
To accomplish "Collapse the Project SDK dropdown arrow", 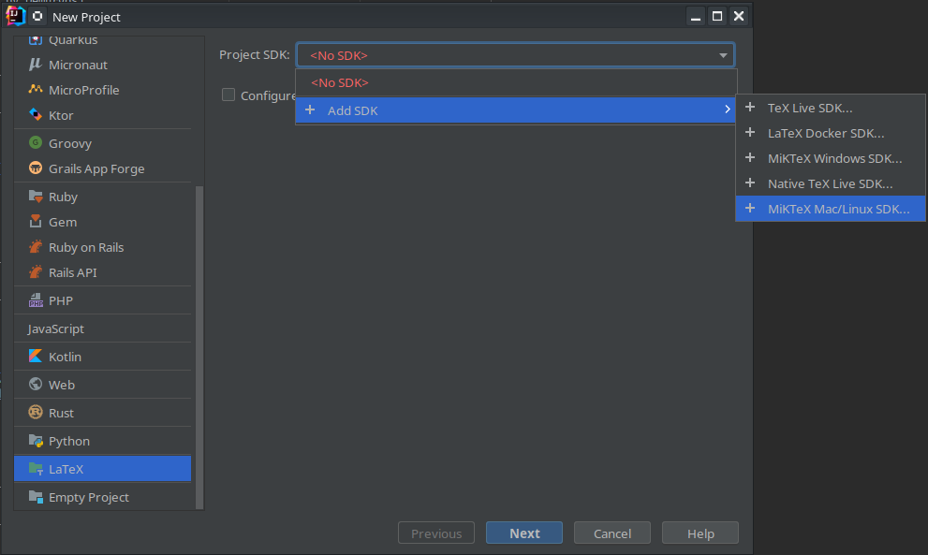I will (x=723, y=55).
